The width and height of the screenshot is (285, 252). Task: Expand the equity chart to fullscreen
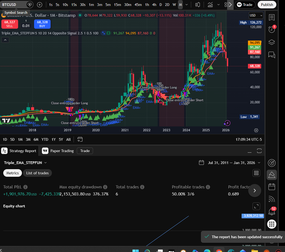click(x=256, y=206)
